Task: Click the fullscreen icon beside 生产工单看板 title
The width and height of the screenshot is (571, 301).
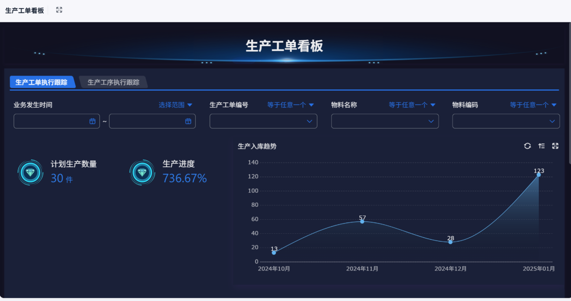Action: (59, 10)
